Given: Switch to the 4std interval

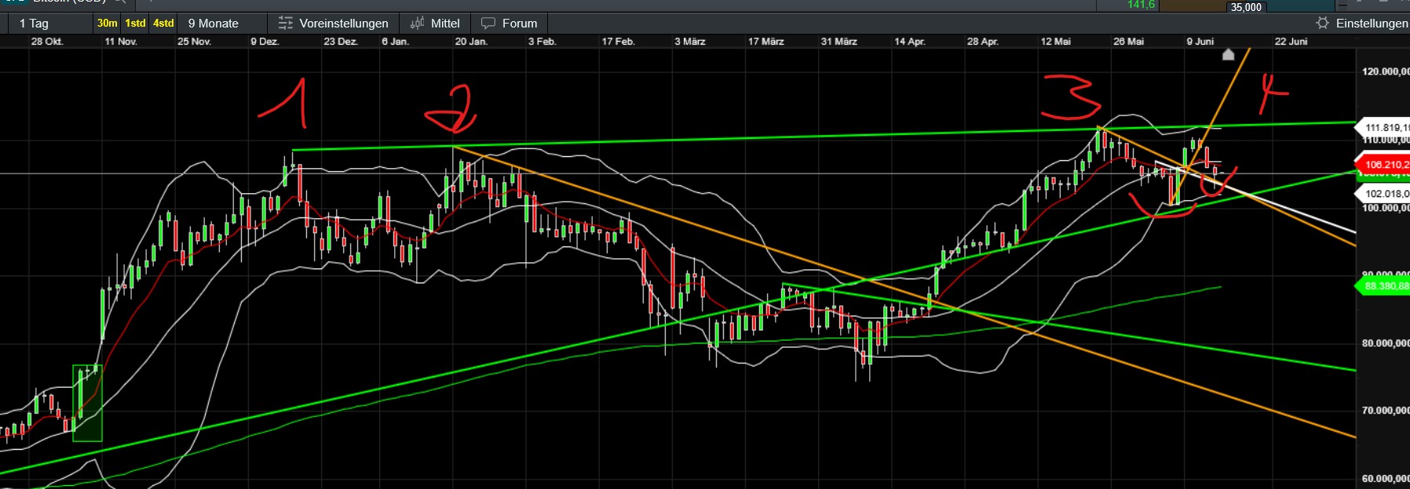Looking at the screenshot, I should point(163,24).
